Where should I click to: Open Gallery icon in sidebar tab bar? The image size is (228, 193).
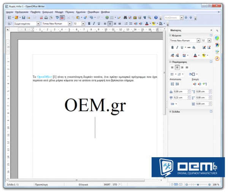click(217, 51)
